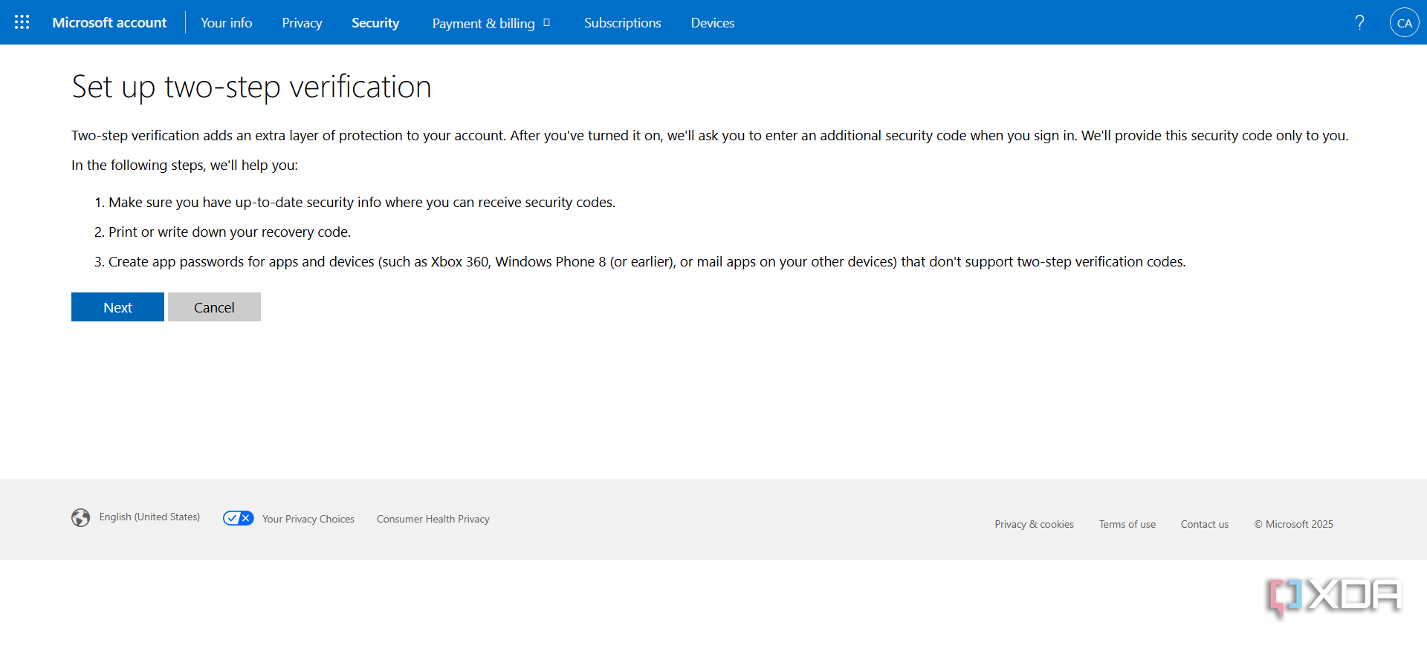Screen dimensions: 1427x645
Task: Click the globe language icon in footer
Action: [x=81, y=517]
